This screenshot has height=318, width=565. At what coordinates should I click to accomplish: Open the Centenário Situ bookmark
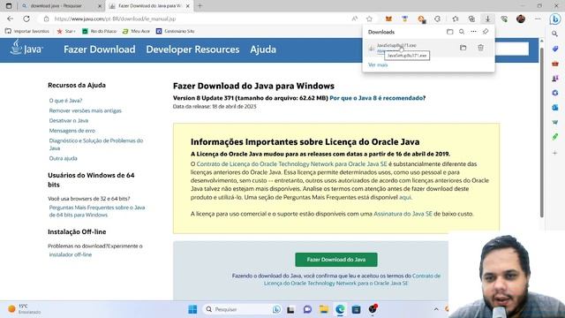[175, 32]
